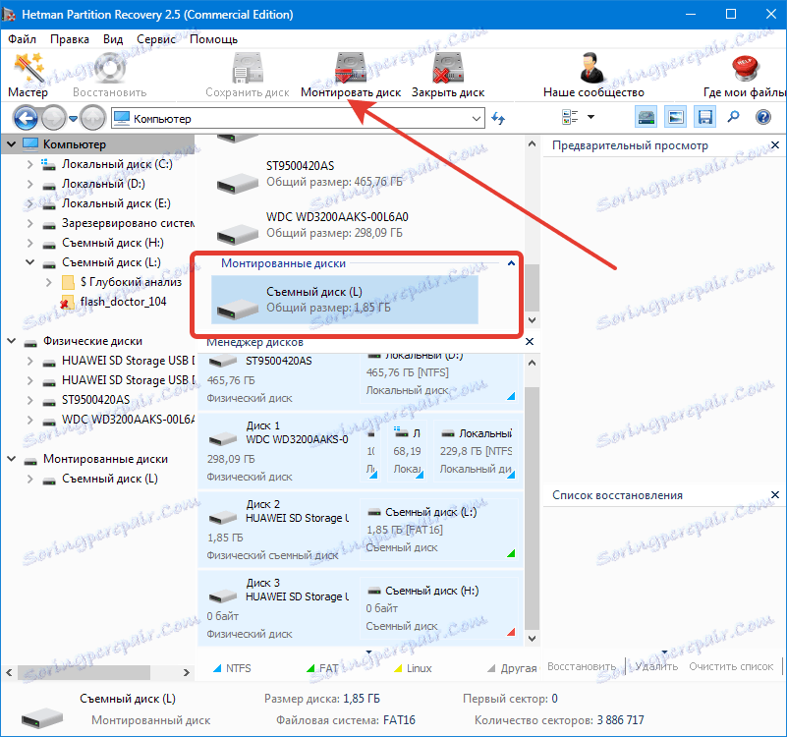Select Локальный 229,8 ГБ NTFS partition
Screen dimensions: 787x737
click(476, 451)
